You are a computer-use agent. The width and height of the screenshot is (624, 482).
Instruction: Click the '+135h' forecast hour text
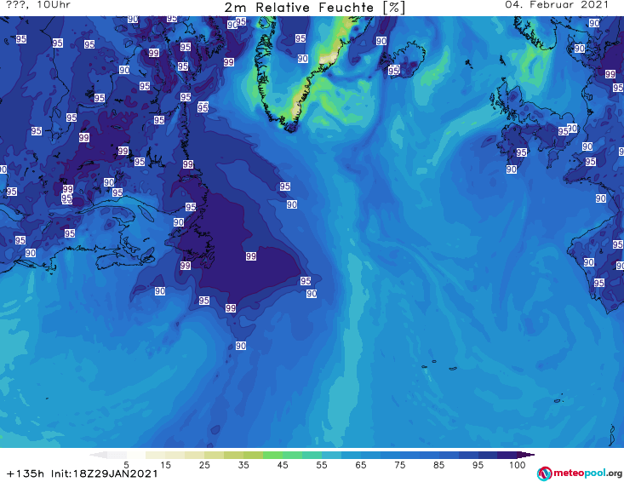pos(26,473)
